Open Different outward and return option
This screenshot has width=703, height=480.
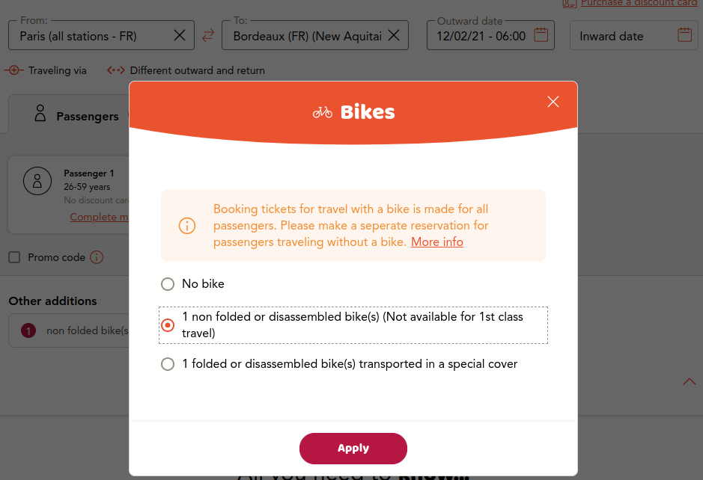click(186, 70)
